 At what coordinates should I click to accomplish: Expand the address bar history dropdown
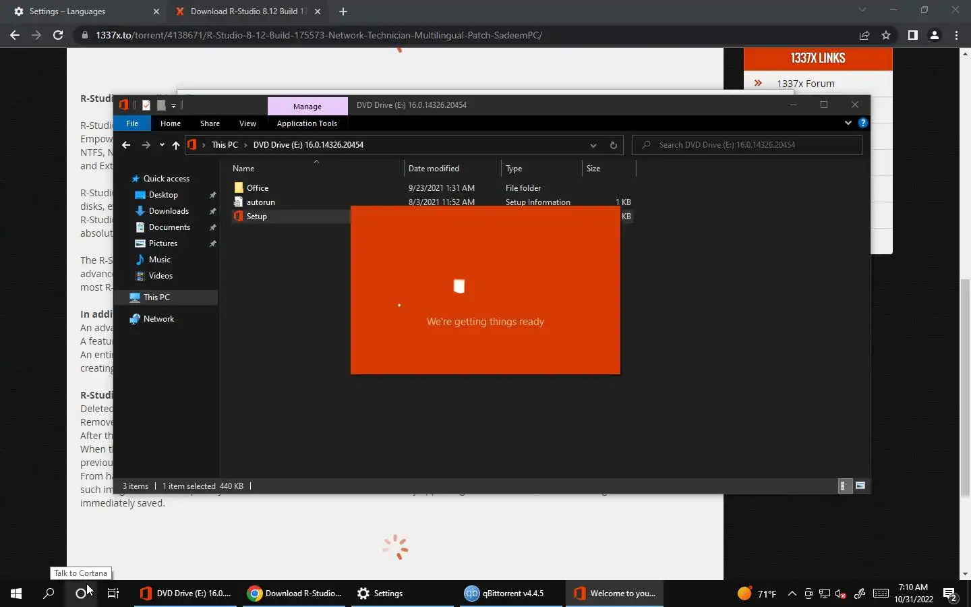593,145
